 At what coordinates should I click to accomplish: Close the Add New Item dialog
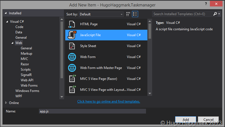pos(216,4)
